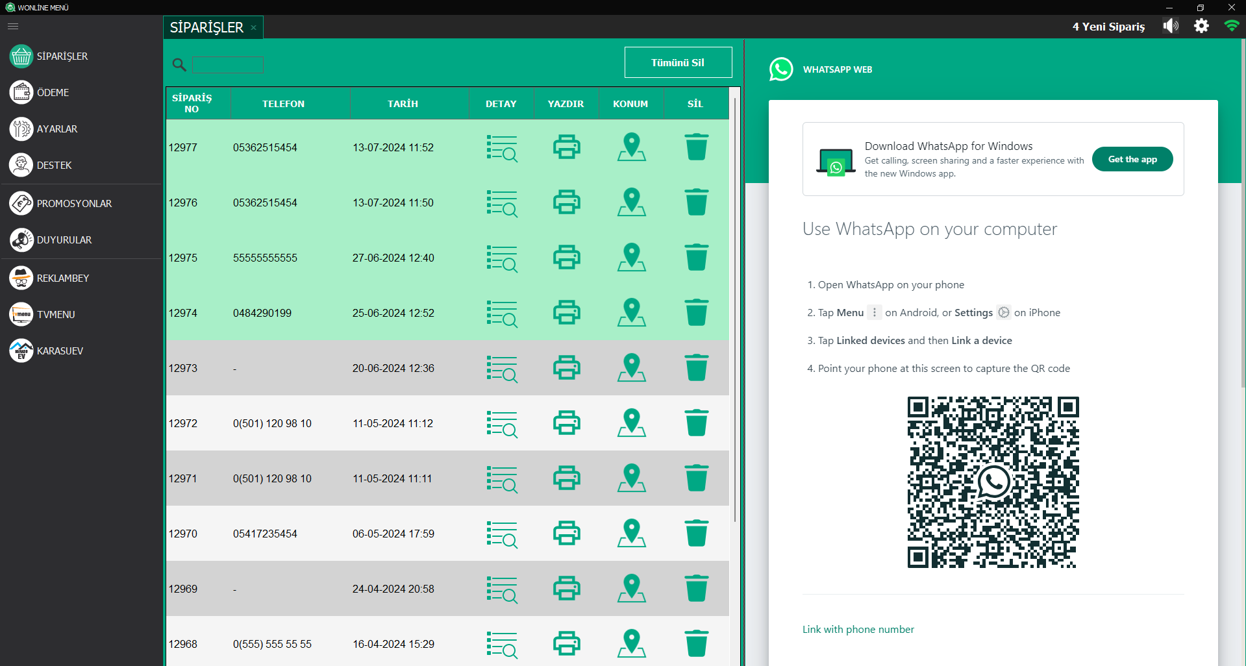Print order 12975
Image resolution: width=1246 pixels, height=666 pixels.
pos(566,257)
